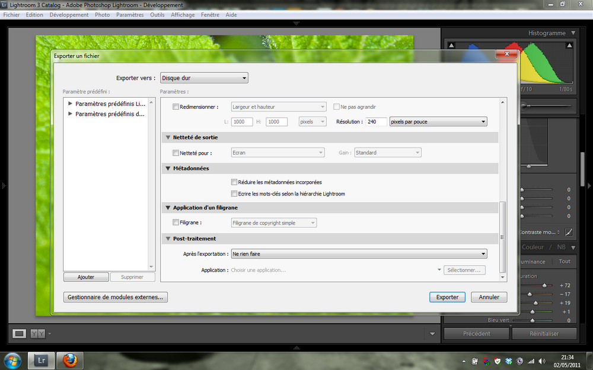Viewport: 593px width, 370px height.
Task: Click the round gear-like tray icon
Action: click(519, 361)
